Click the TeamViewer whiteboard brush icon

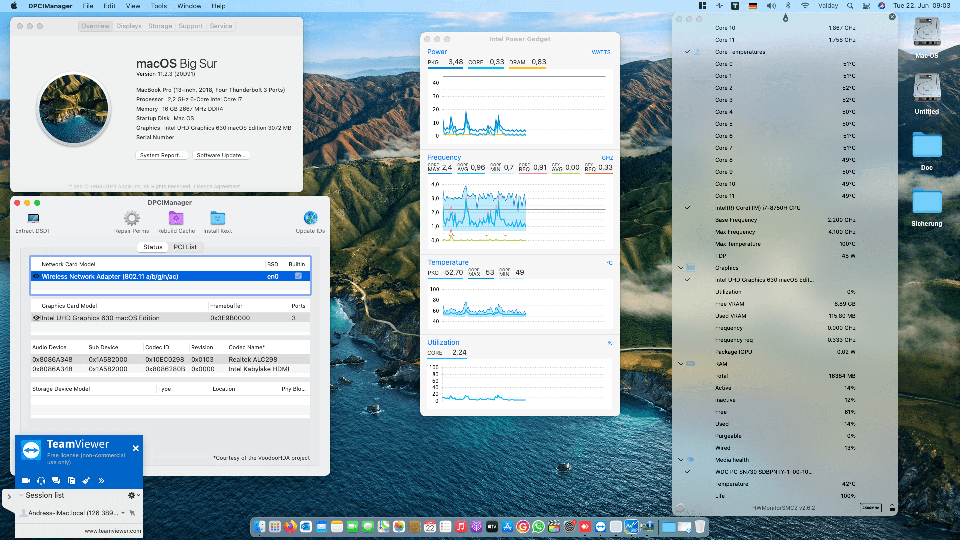pos(86,481)
